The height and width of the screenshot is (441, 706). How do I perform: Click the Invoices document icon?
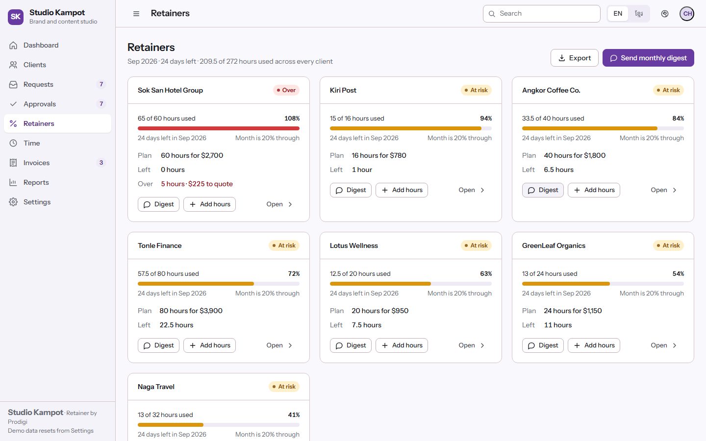pos(13,163)
